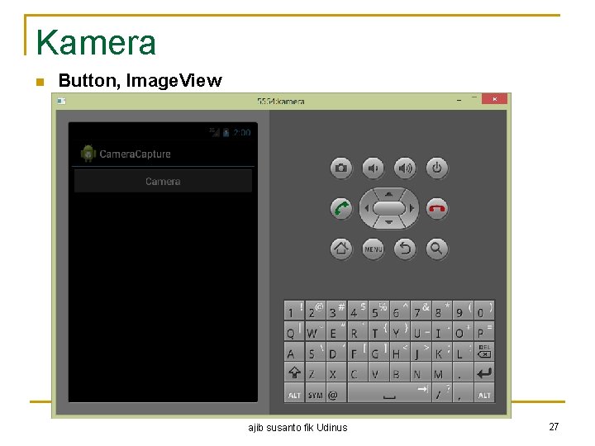Screen dimensions: 595x446
Task: Click the @ key
Action: 336,393
